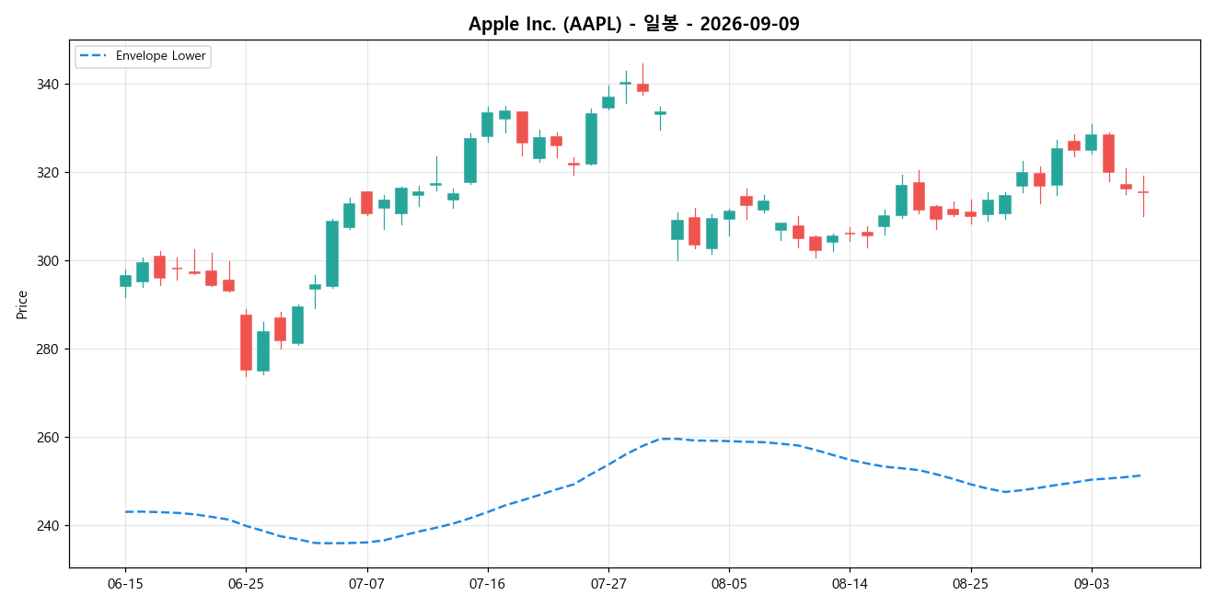This screenshot has height=607, width=1215.
Task: Click the 08-05 date tick label
Action: [x=729, y=584]
